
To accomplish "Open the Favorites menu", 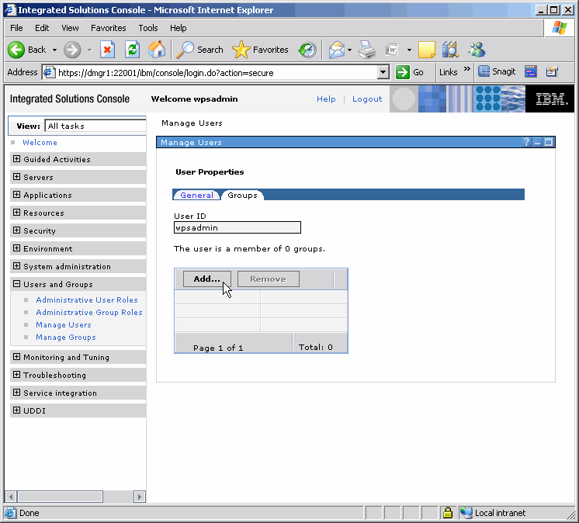I will (x=108, y=28).
